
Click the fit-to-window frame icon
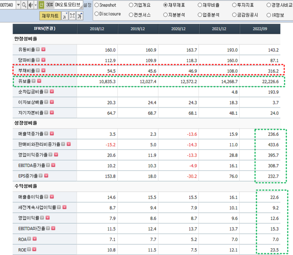(x=72, y=16)
